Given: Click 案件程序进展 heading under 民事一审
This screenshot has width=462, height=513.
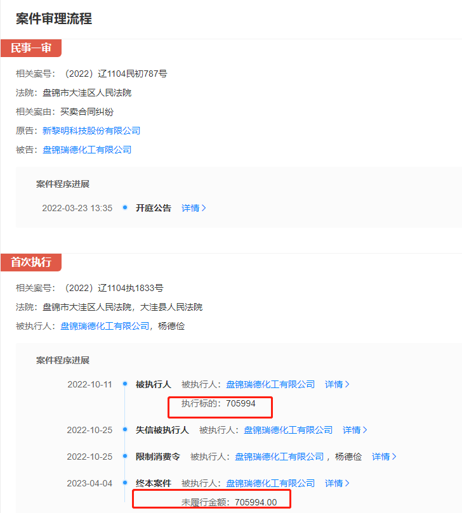Looking at the screenshot, I should coord(63,184).
